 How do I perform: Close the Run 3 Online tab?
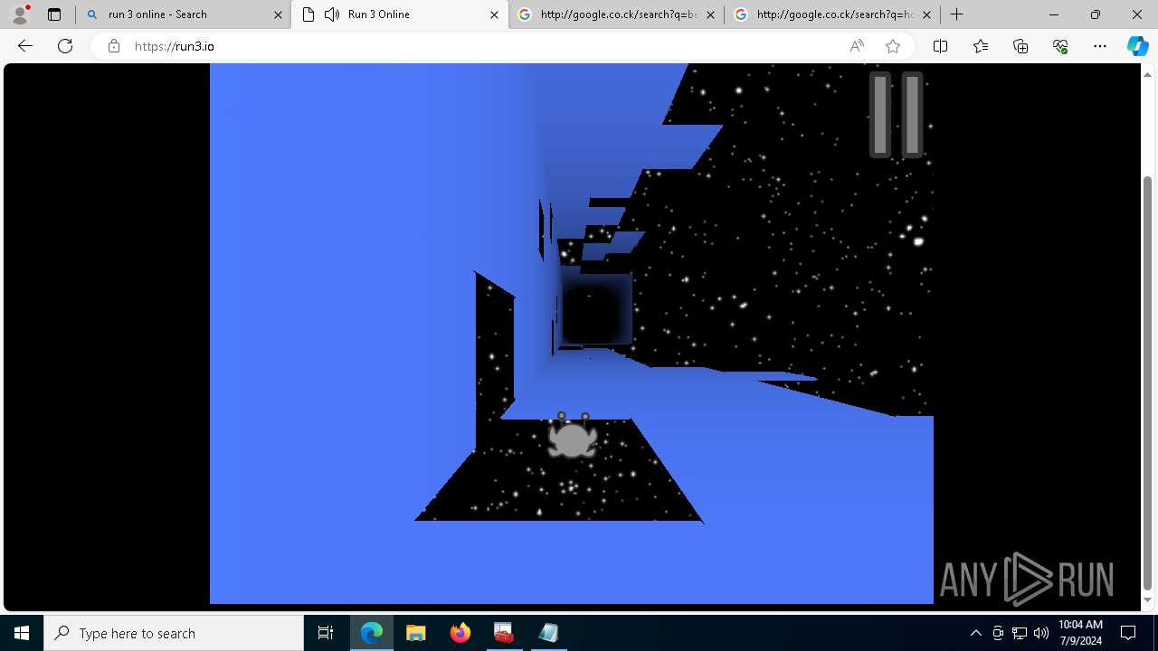[494, 14]
